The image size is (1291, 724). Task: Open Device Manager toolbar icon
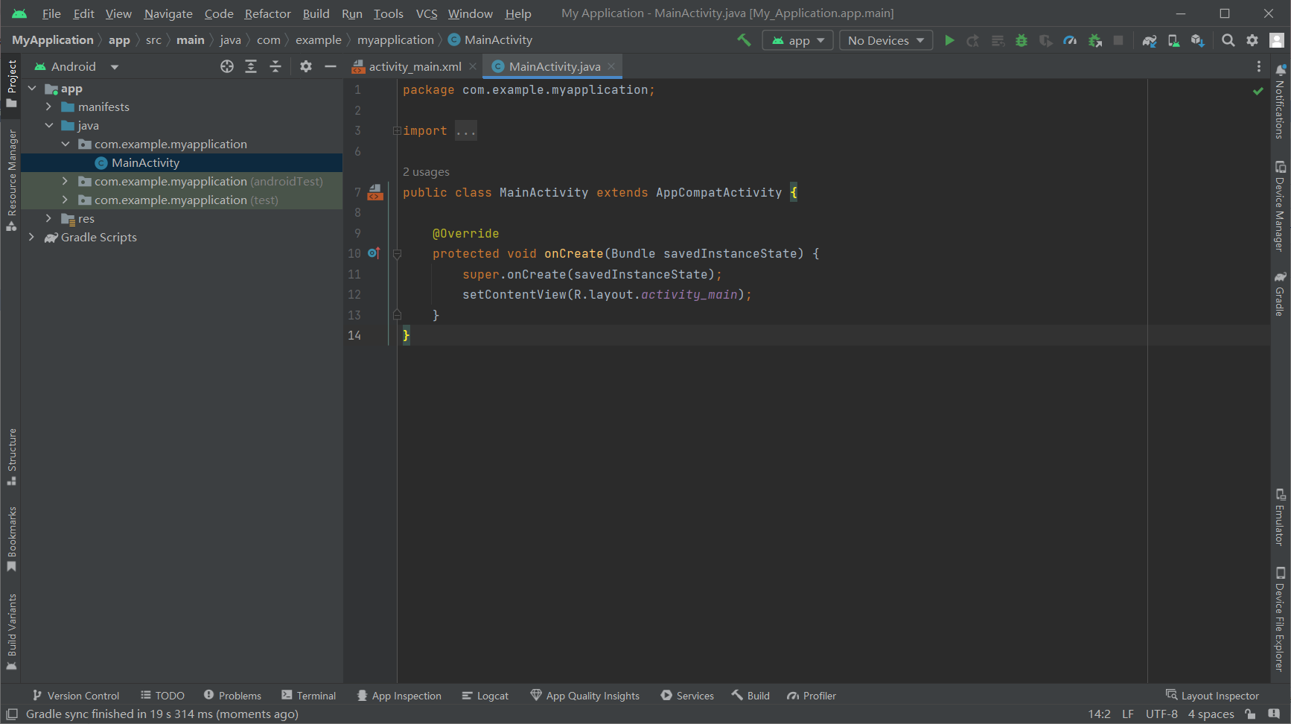(x=1173, y=40)
